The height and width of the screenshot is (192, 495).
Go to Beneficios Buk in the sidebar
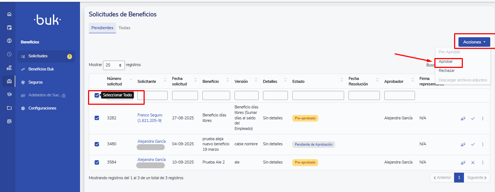(41, 69)
